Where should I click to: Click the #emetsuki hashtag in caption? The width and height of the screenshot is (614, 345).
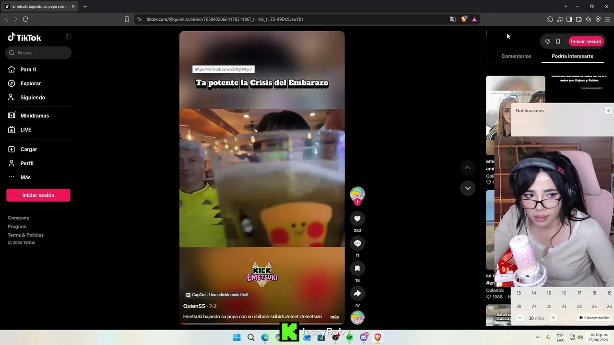311,317
